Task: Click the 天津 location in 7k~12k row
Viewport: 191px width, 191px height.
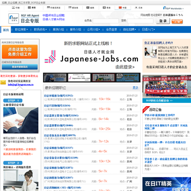Action: pyautogui.click(x=129, y=142)
